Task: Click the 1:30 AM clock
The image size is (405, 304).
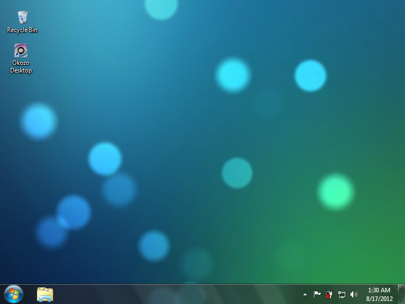Action: (x=379, y=290)
